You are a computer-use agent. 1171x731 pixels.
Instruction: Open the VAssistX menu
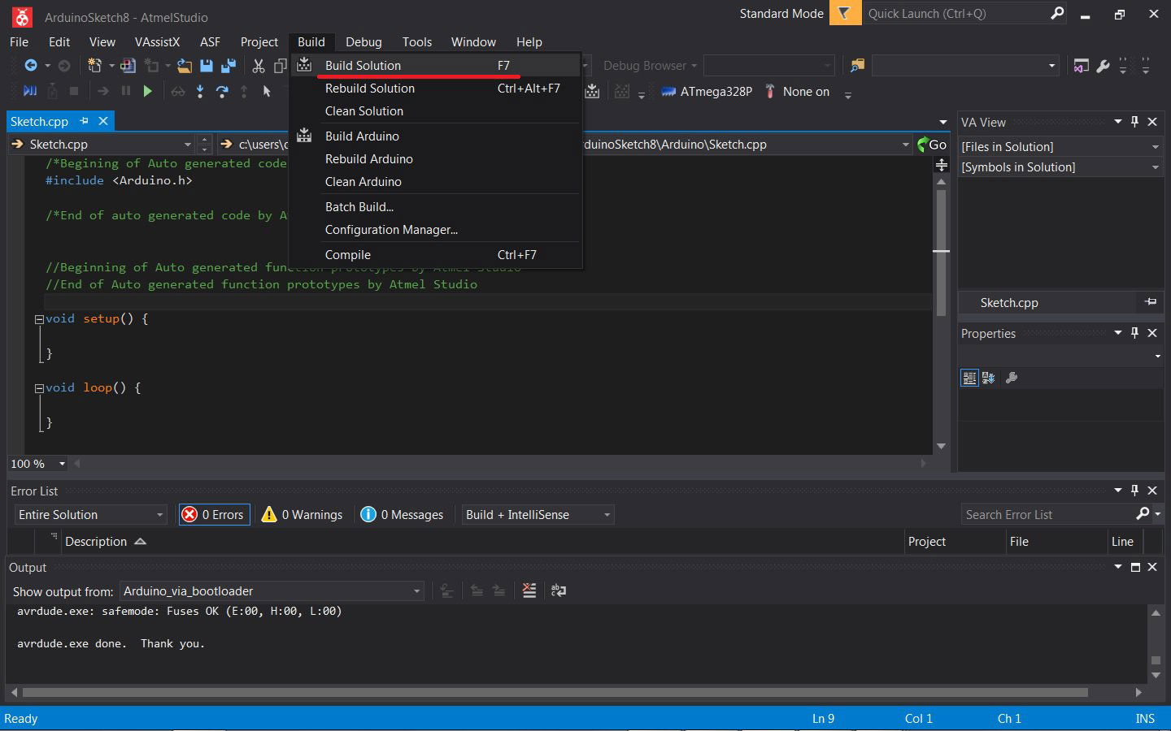coord(157,41)
